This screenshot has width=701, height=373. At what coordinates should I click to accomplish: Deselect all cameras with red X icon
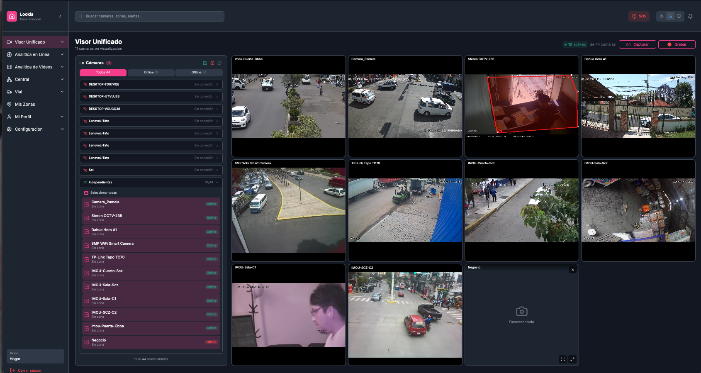pos(212,63)
